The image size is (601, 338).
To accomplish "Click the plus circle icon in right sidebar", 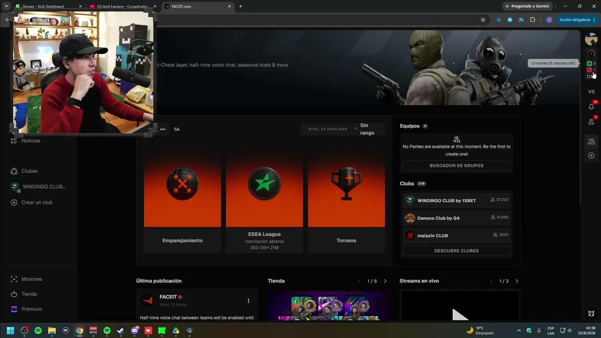I will [591, 155].
